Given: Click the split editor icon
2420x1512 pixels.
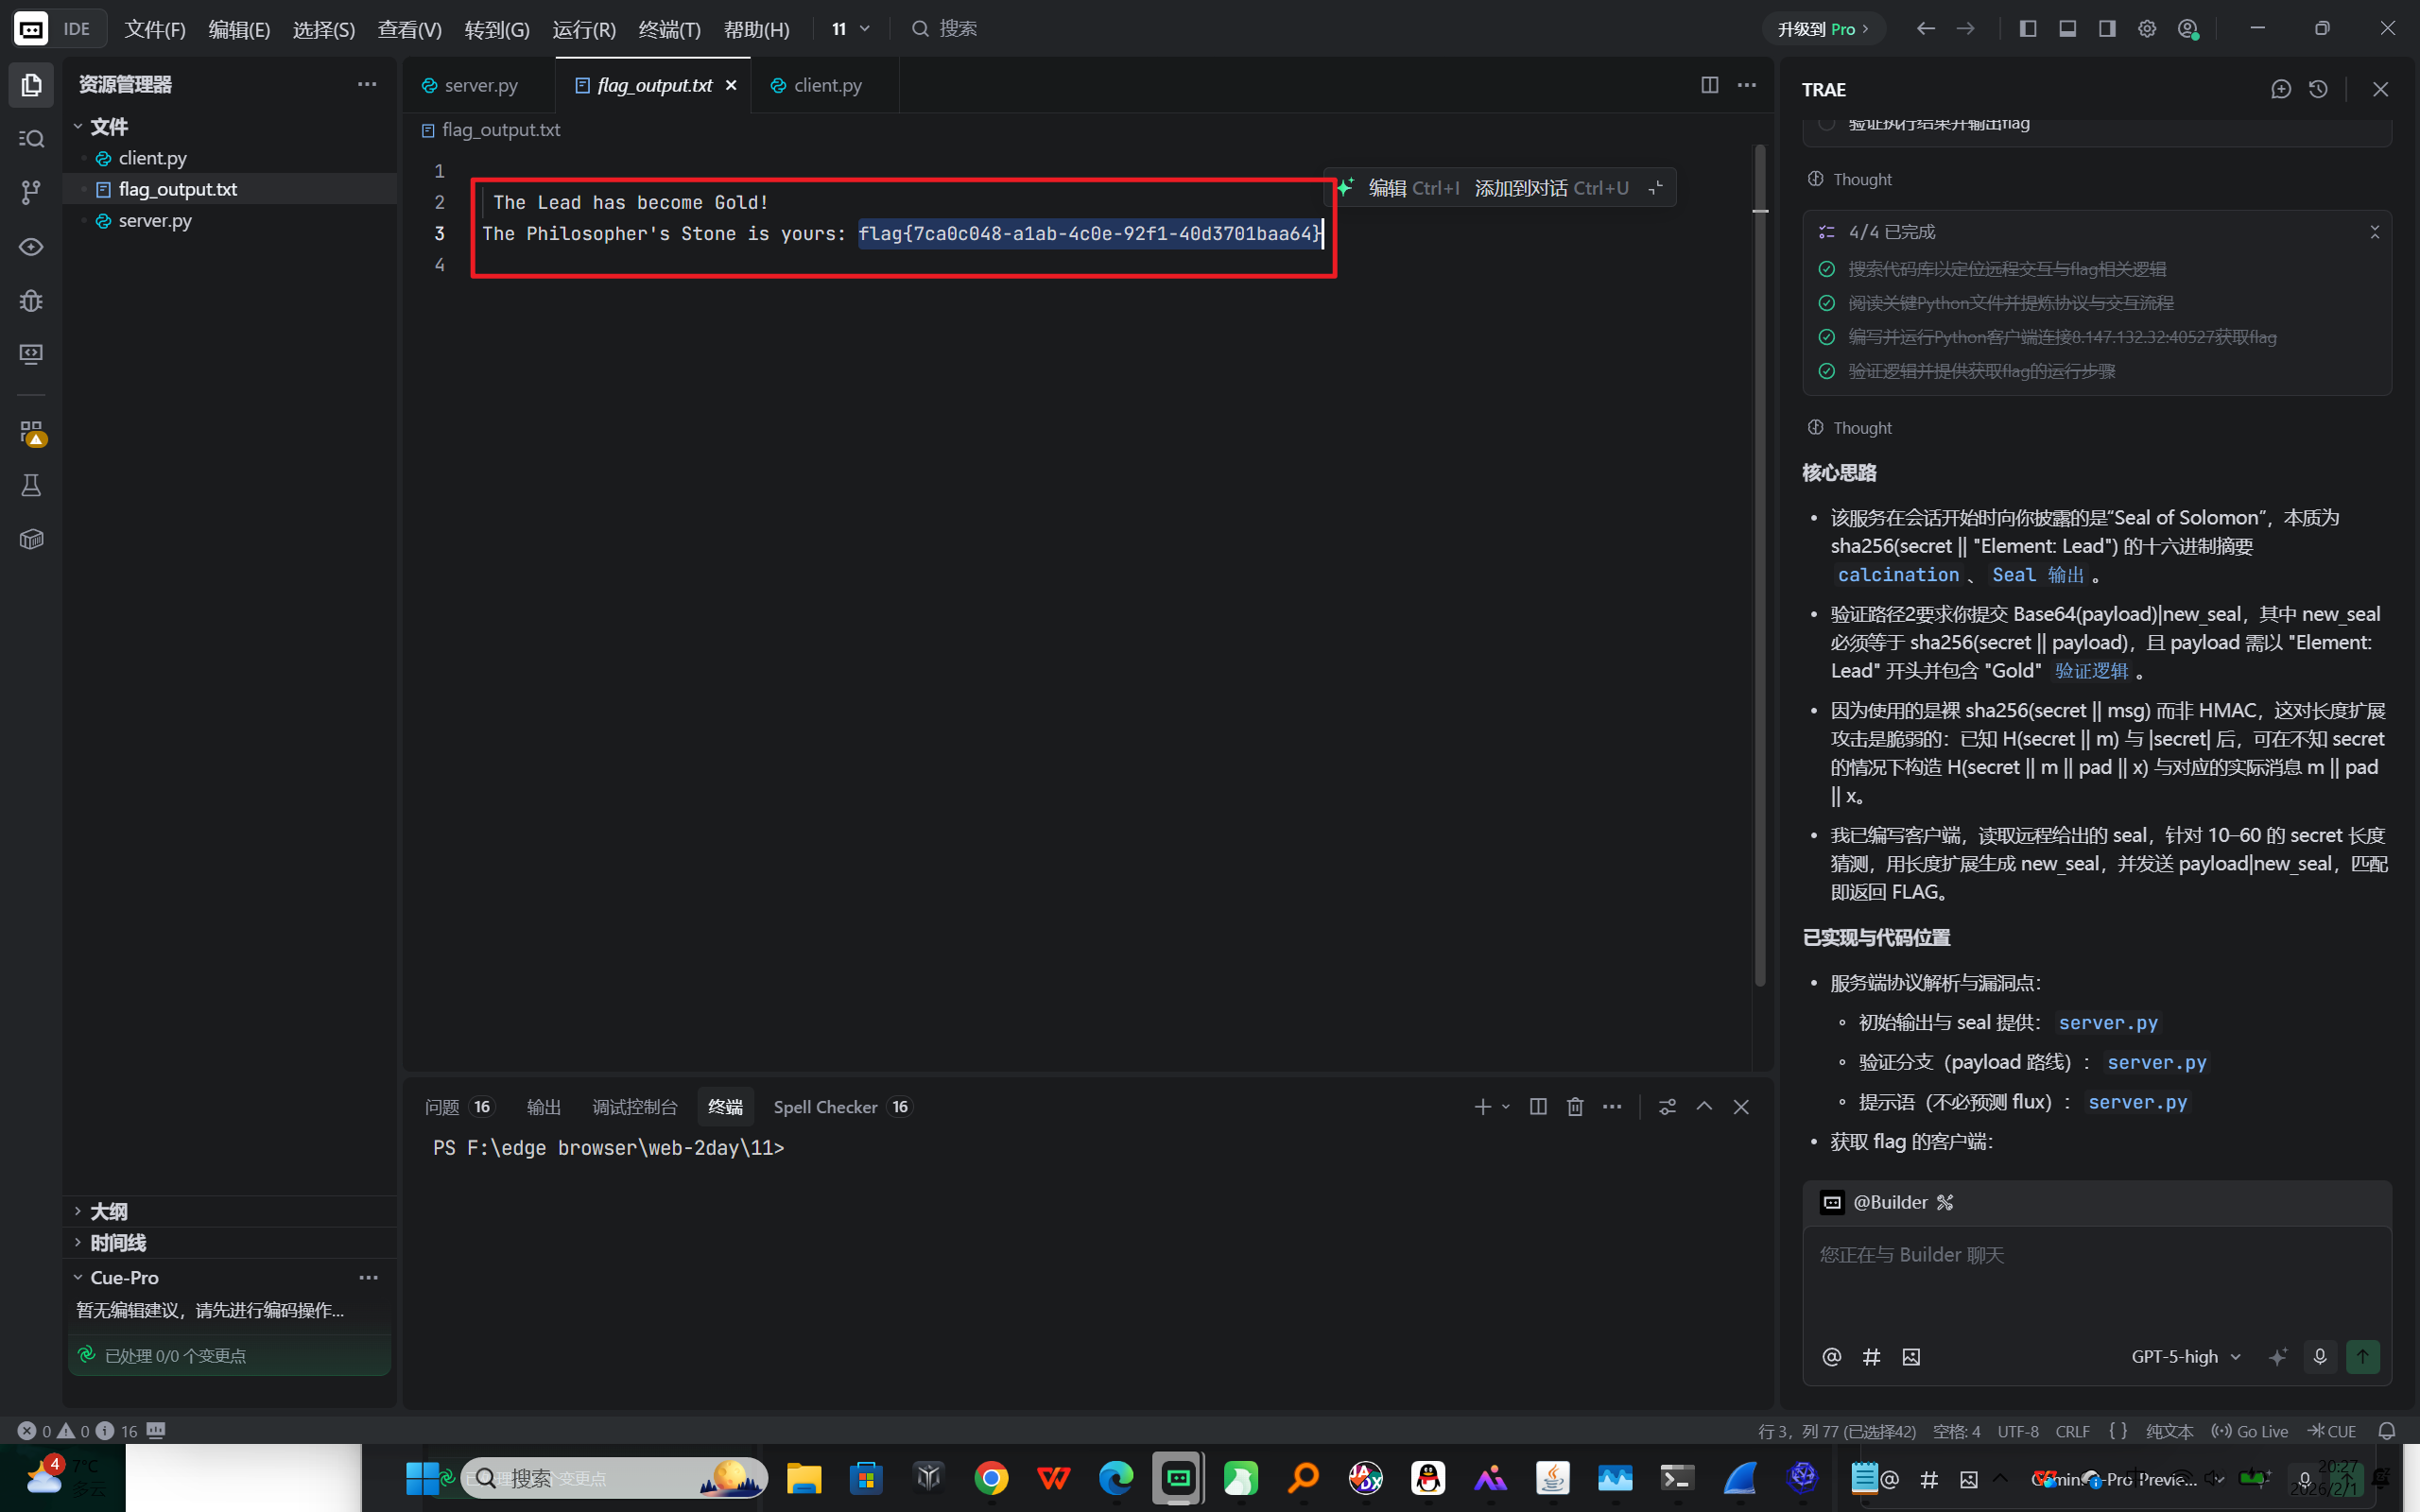Looking at the screenshot, I should [1709, 85].
